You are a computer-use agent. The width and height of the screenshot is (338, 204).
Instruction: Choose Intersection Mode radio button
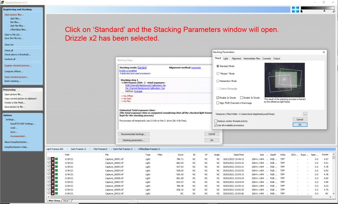pos(218,81)
